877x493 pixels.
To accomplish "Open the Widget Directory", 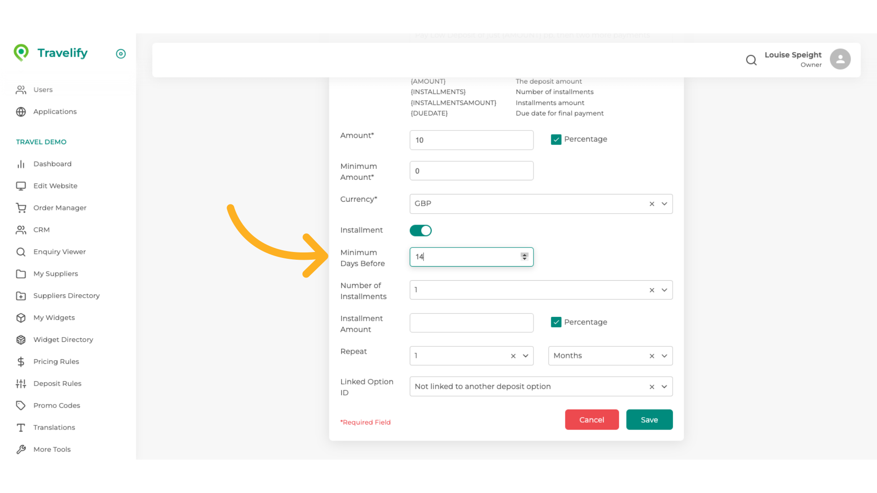I will pyautogui.click(x=63, y=340).
